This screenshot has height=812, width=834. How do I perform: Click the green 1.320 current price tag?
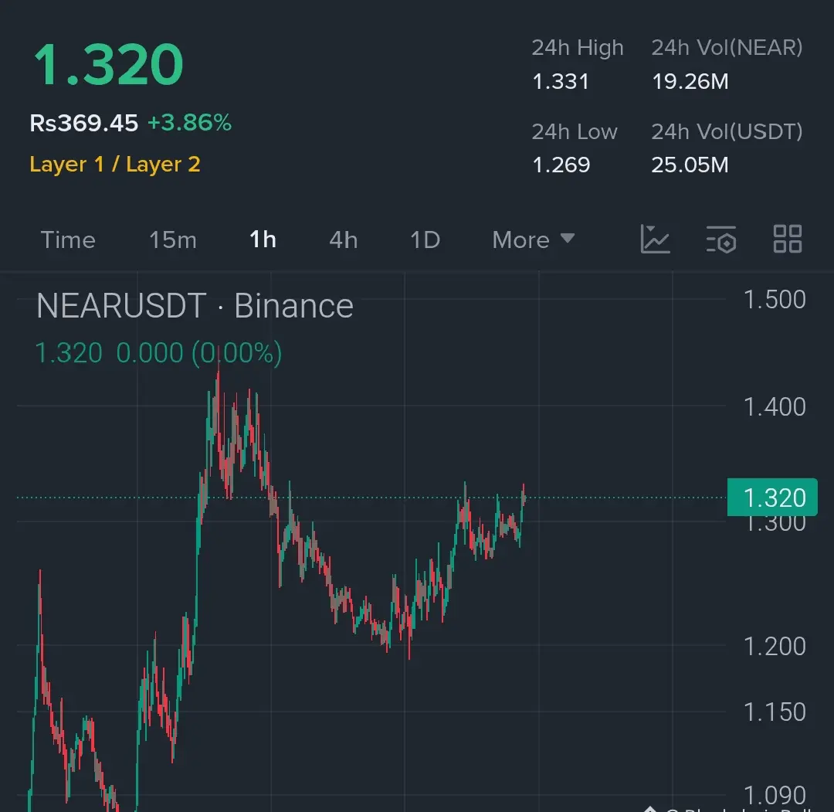tap(772, 498)
